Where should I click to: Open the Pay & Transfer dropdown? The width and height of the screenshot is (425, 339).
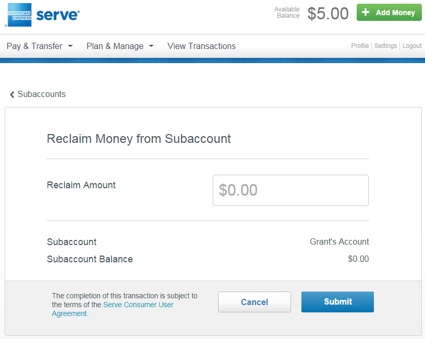point(34,46)
